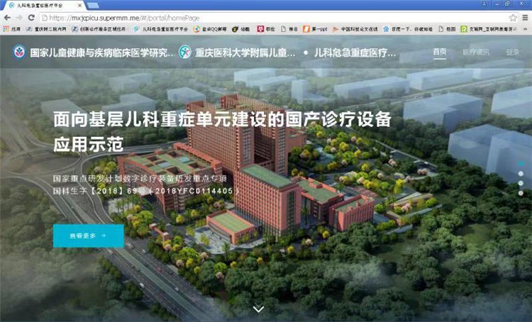This screenshot has width=532, height=322.
Task: Click the Chrome user profile button in title bar
Action: click(484, 4)
